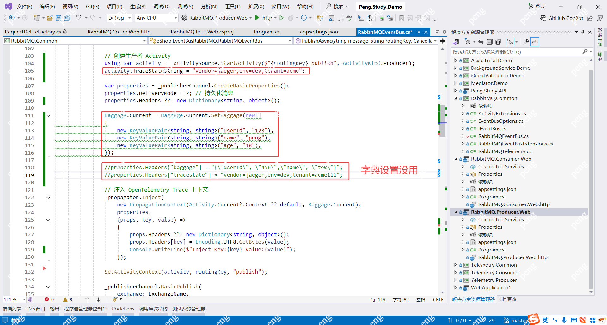Click the microphone icon in the IME bar
The width and height of the screenshot is (607, 325).
(x=564, y=320)
